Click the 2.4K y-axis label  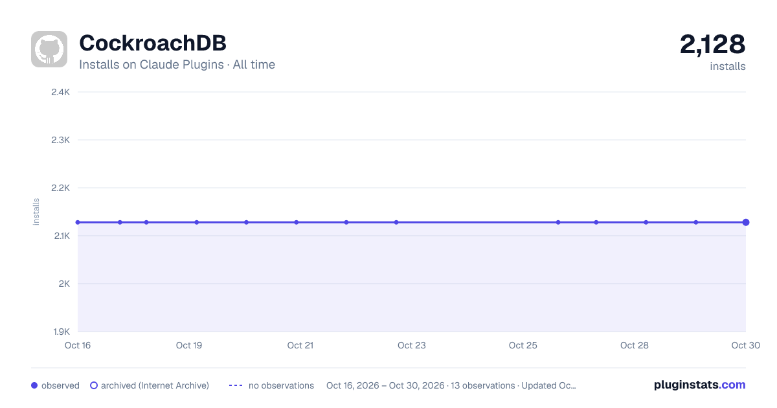pos(60,92)
